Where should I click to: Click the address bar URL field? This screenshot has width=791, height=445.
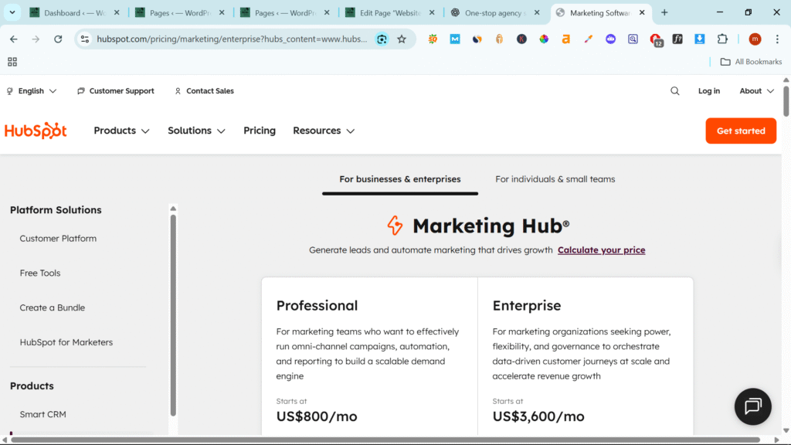[232, 39]
